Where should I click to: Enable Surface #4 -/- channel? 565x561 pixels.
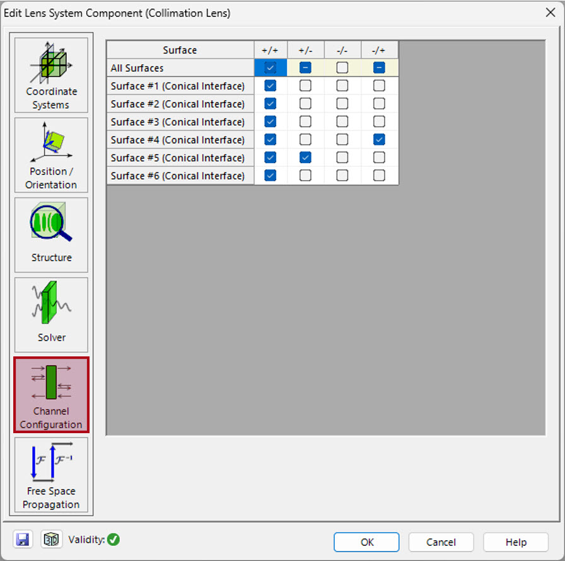coord(342,140)
